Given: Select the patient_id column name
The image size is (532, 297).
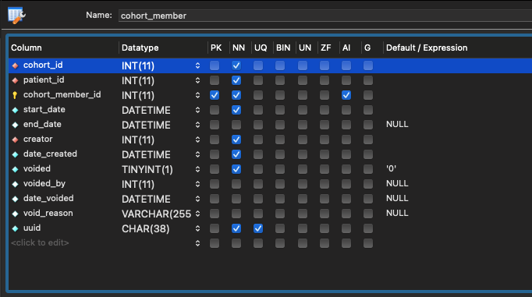Looking at the screenshot, I should 44,80.
